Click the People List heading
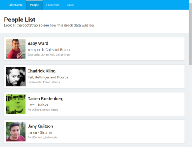Image resolution: width=192 pixels, height=147 pixels. [20, 20]
